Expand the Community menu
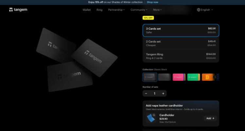Viewport: 245px width, 131px height. coord(139,10)
